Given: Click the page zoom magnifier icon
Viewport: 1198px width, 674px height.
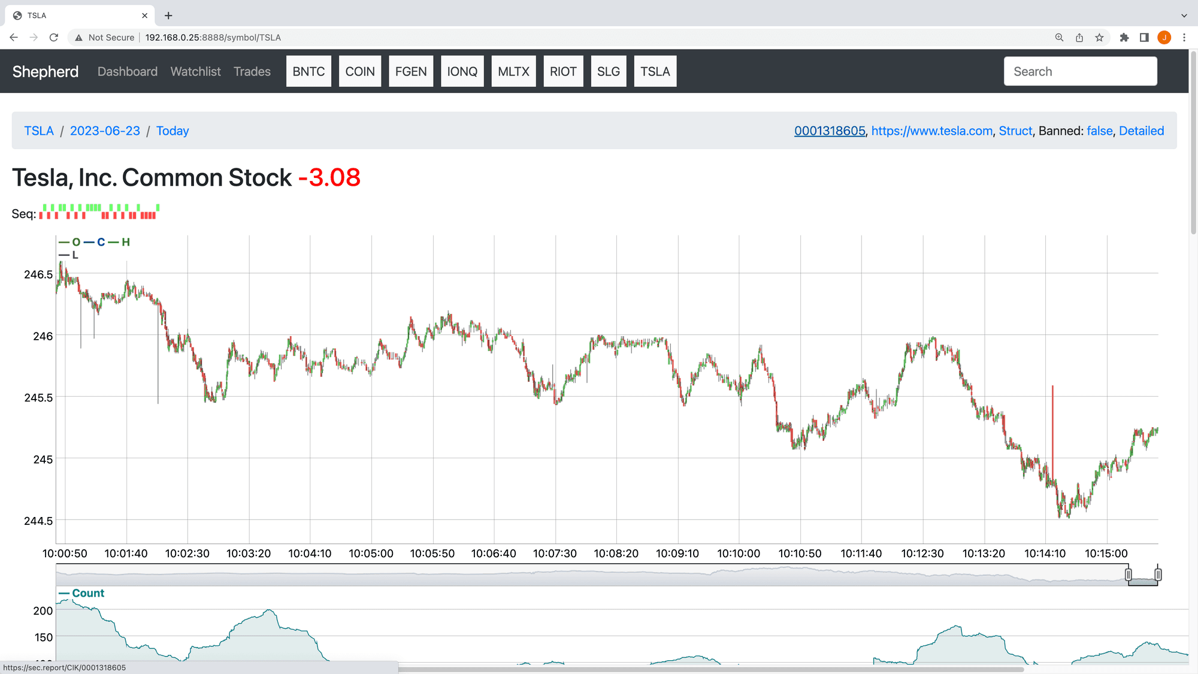Looking at the screenshot, I should (1059, 37).
